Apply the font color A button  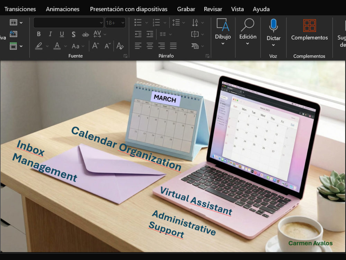tap(57, 46)
